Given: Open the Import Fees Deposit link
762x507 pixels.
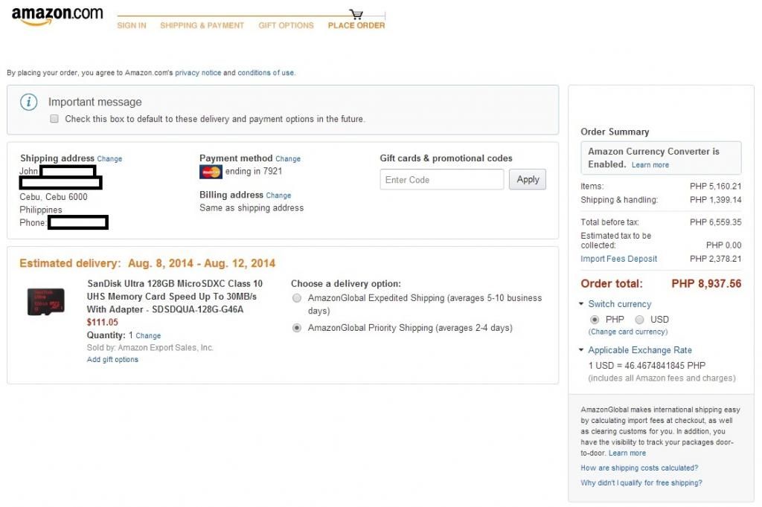Looking at the screenshot, I should click(618, 259).
